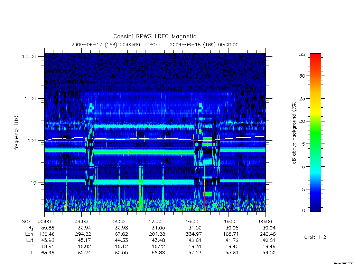Click the 'Rs' row label

tap(31, 228)
